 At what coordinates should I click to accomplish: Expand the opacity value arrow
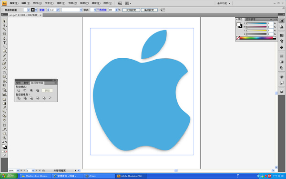117,10
